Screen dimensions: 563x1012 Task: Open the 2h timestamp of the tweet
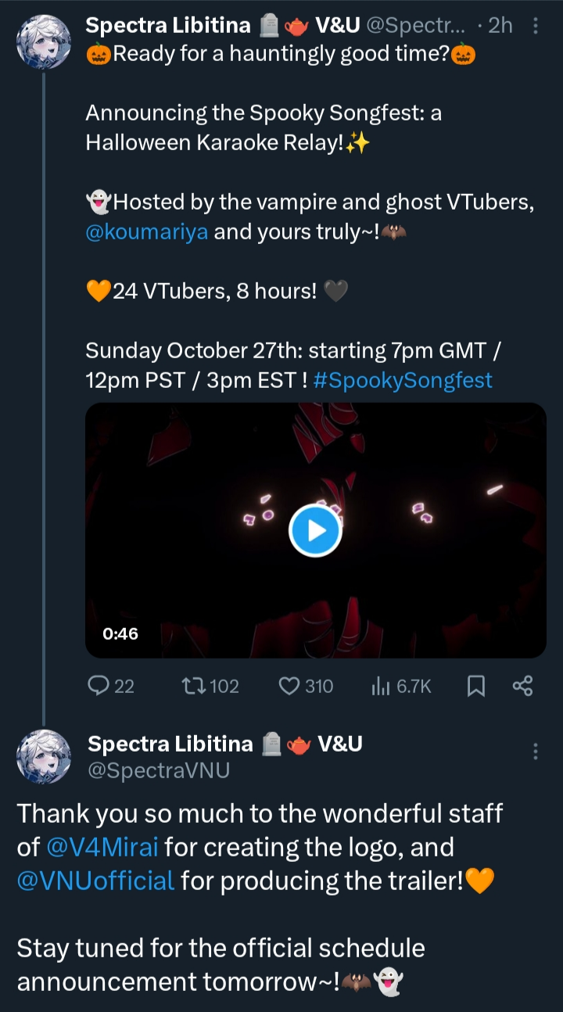(x=500, y=26)
